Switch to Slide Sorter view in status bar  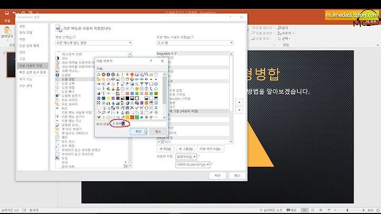click(313, 210)
